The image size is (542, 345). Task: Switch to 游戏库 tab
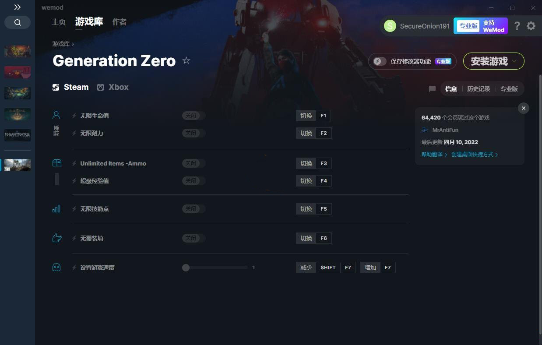click(x=89, y=21)
